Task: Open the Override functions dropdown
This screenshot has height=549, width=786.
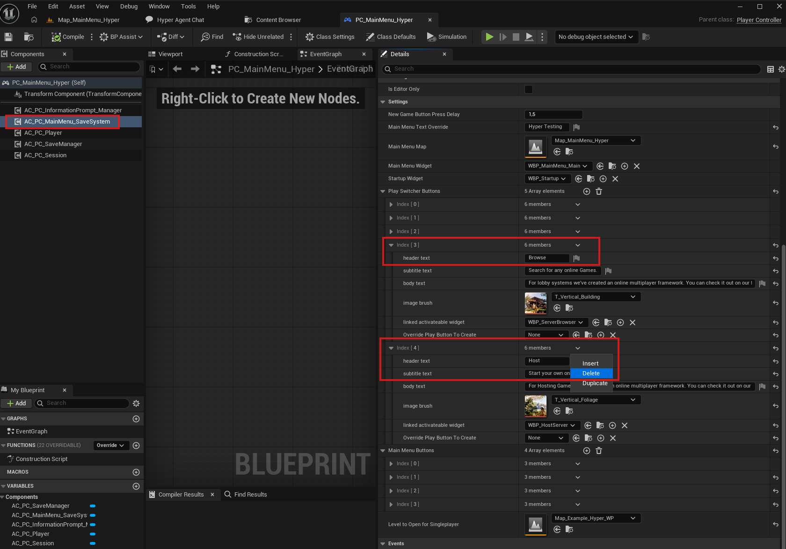Action: tap(111, 446)
